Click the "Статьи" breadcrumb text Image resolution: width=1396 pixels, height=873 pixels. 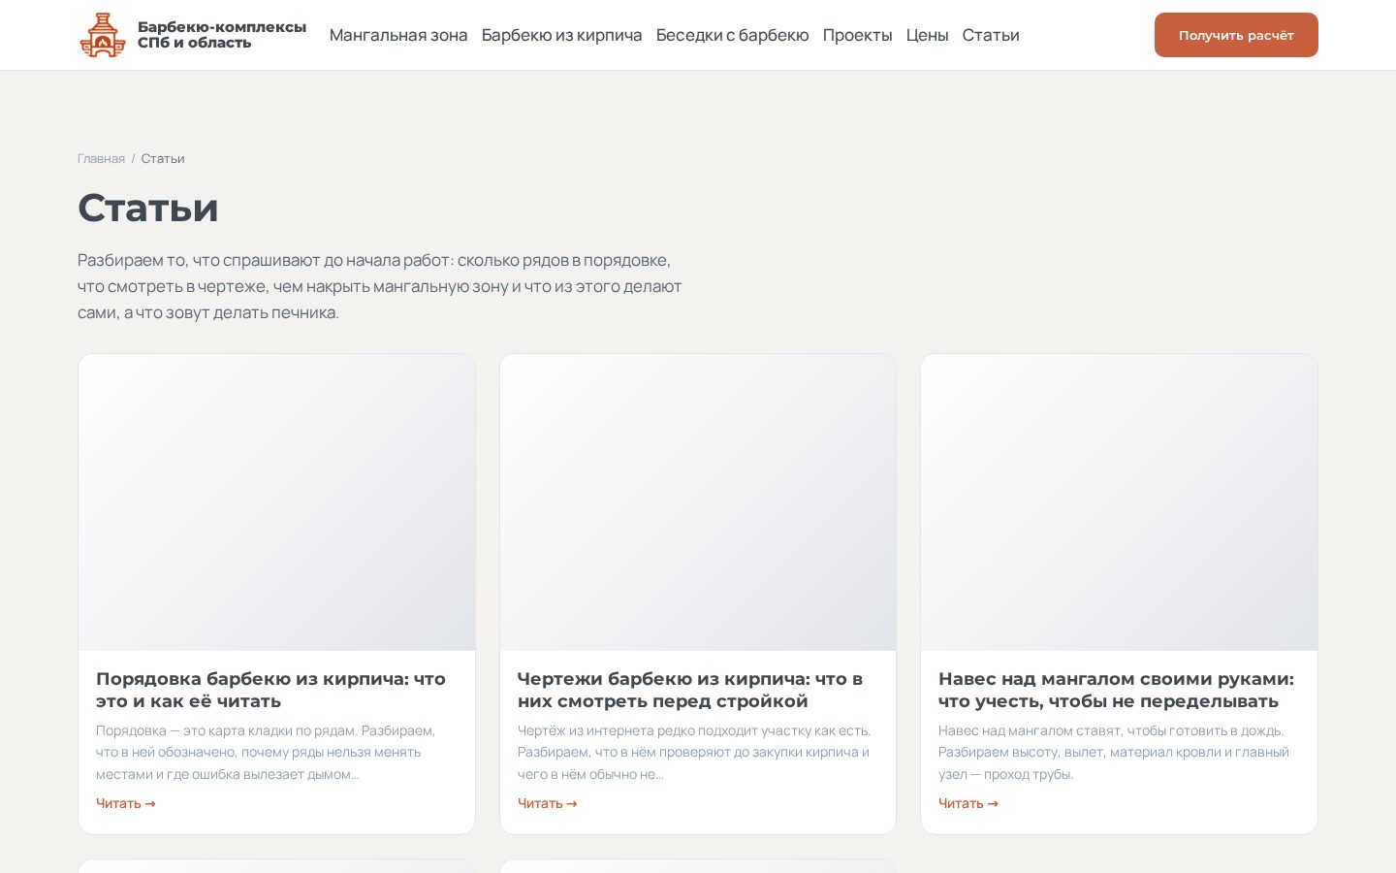pyautogui.click(x=163, y=158)
